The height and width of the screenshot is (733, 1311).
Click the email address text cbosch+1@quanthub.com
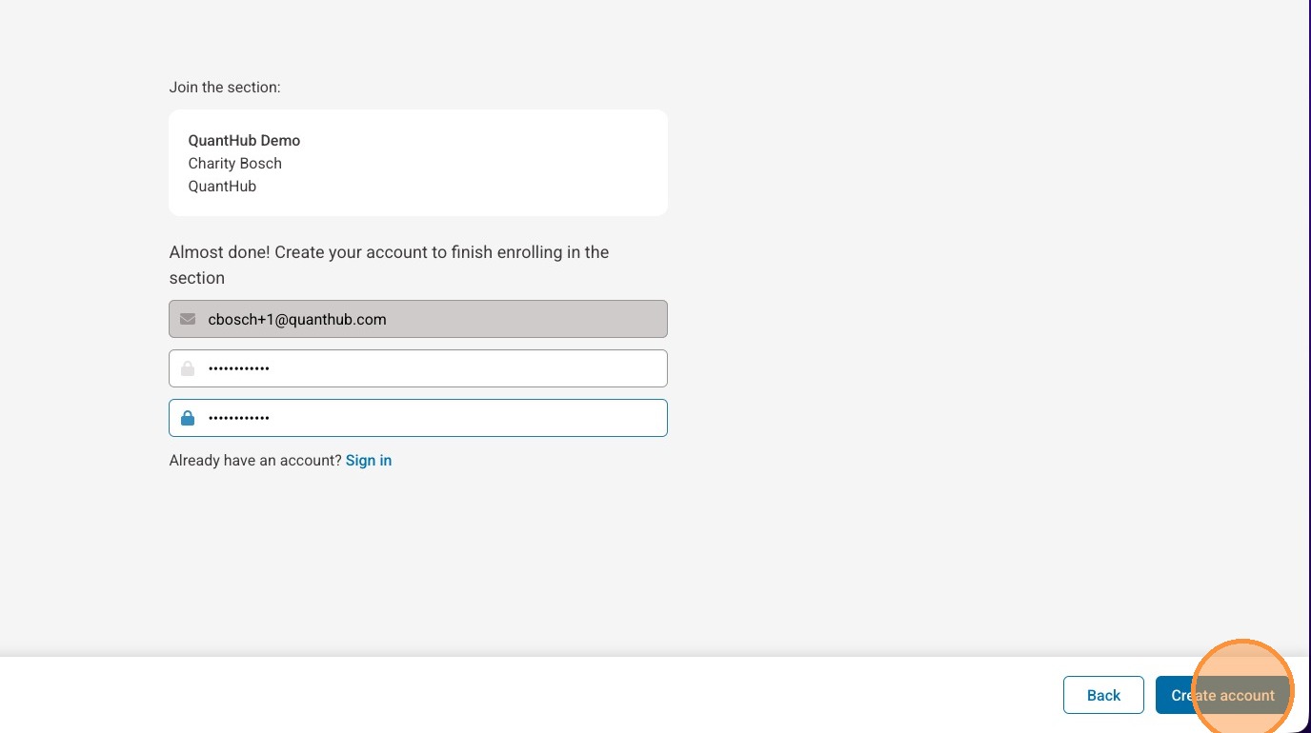coord(297,320)
